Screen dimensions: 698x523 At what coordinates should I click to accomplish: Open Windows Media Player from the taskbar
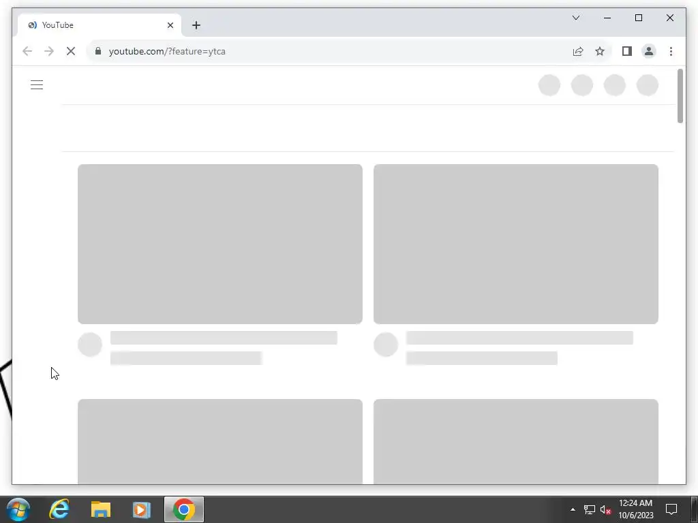click(142, 509)
